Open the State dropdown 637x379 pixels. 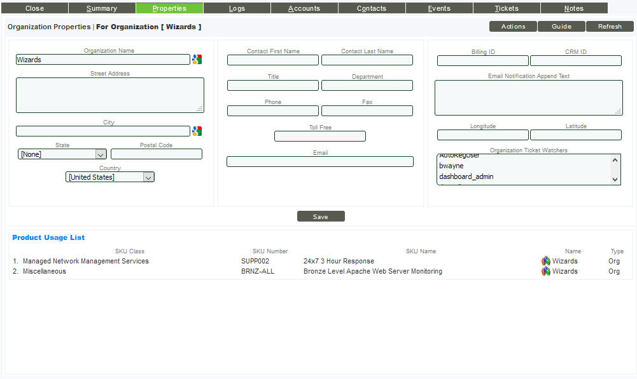pos(101,154)
